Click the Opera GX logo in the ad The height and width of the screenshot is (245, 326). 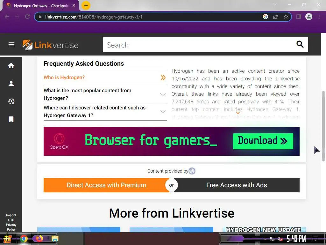[59, 141]
